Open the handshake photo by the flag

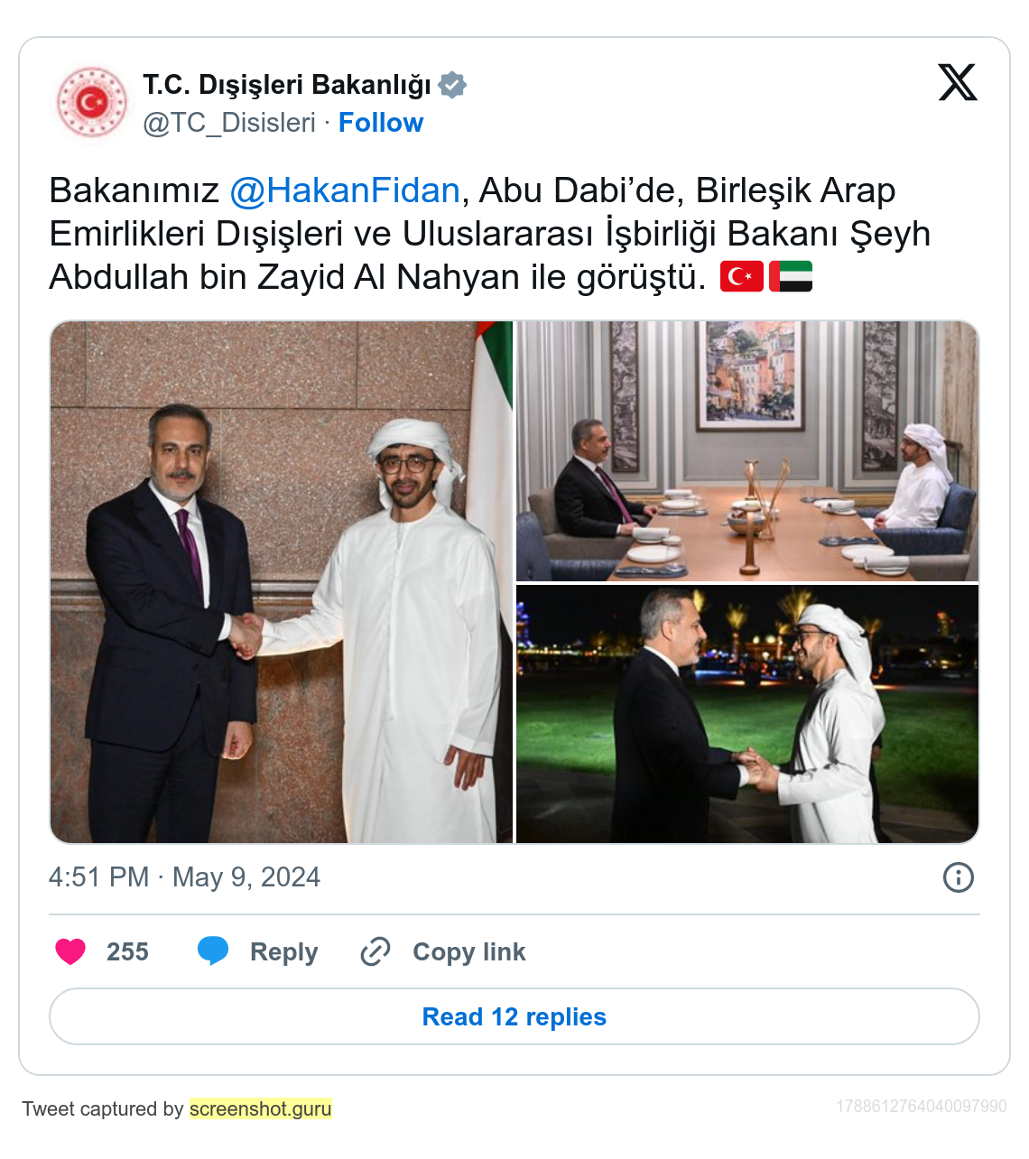click(282, 582)
